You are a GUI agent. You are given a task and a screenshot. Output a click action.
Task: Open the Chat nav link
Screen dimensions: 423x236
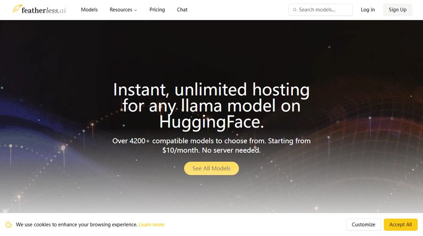182,10
